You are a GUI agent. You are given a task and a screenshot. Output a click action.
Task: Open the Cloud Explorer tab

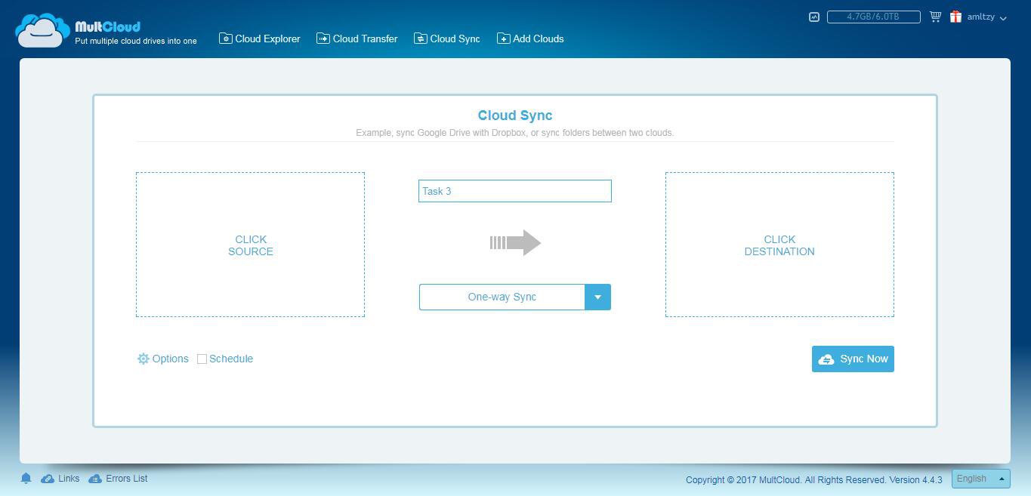coord(260,39)
